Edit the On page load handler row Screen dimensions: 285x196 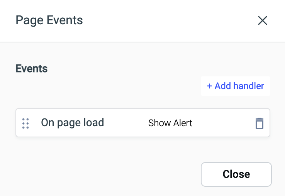pos(116,123)
